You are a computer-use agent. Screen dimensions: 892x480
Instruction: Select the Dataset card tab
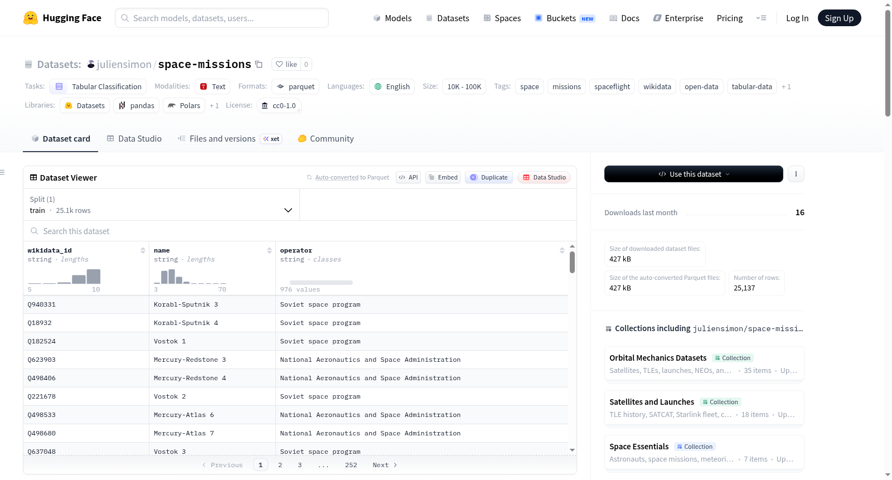click(x=61, y=139)
